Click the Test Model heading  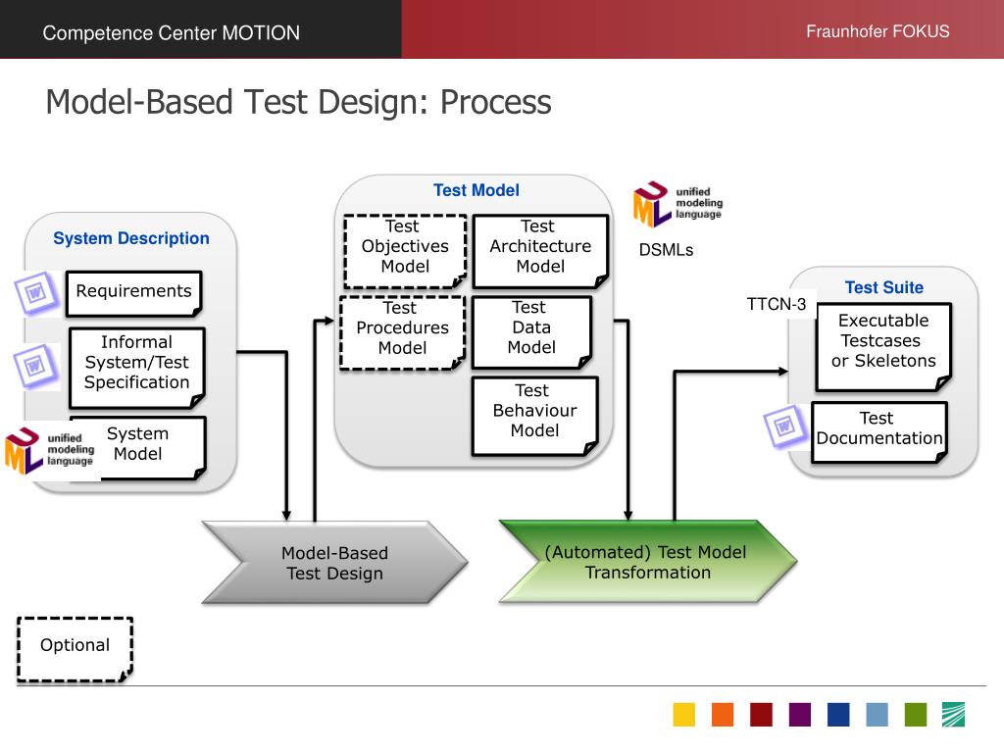coord(476,190)
